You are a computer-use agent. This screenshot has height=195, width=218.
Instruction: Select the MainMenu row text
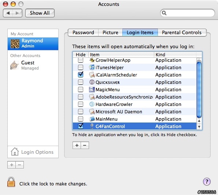pyautogui.click(x=107, y=119)
